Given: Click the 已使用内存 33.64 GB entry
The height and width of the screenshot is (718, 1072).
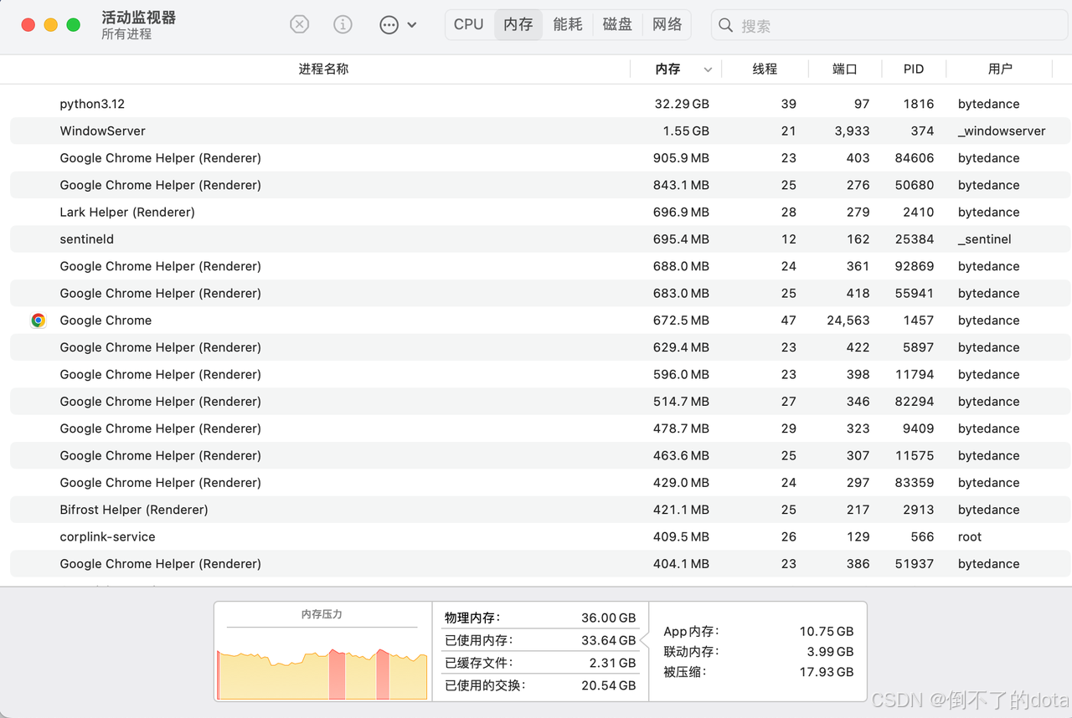Looking at the screenshot, I should coord(540,640).
